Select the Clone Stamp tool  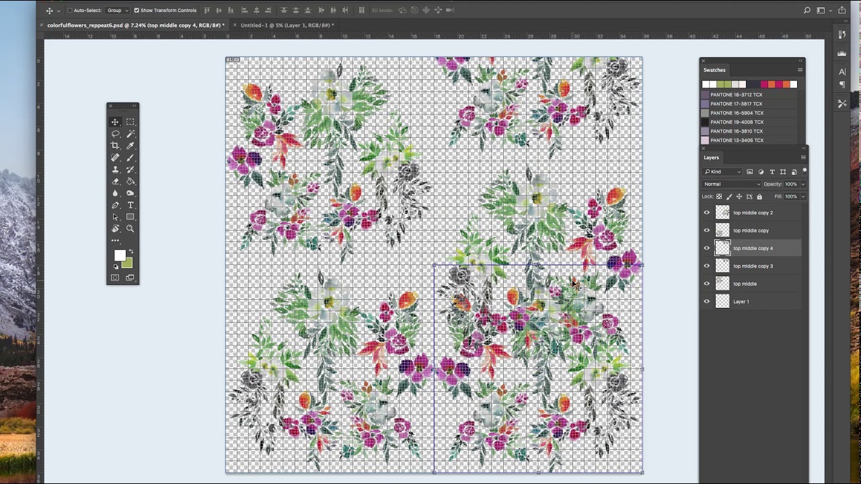(x=115, y=169)
